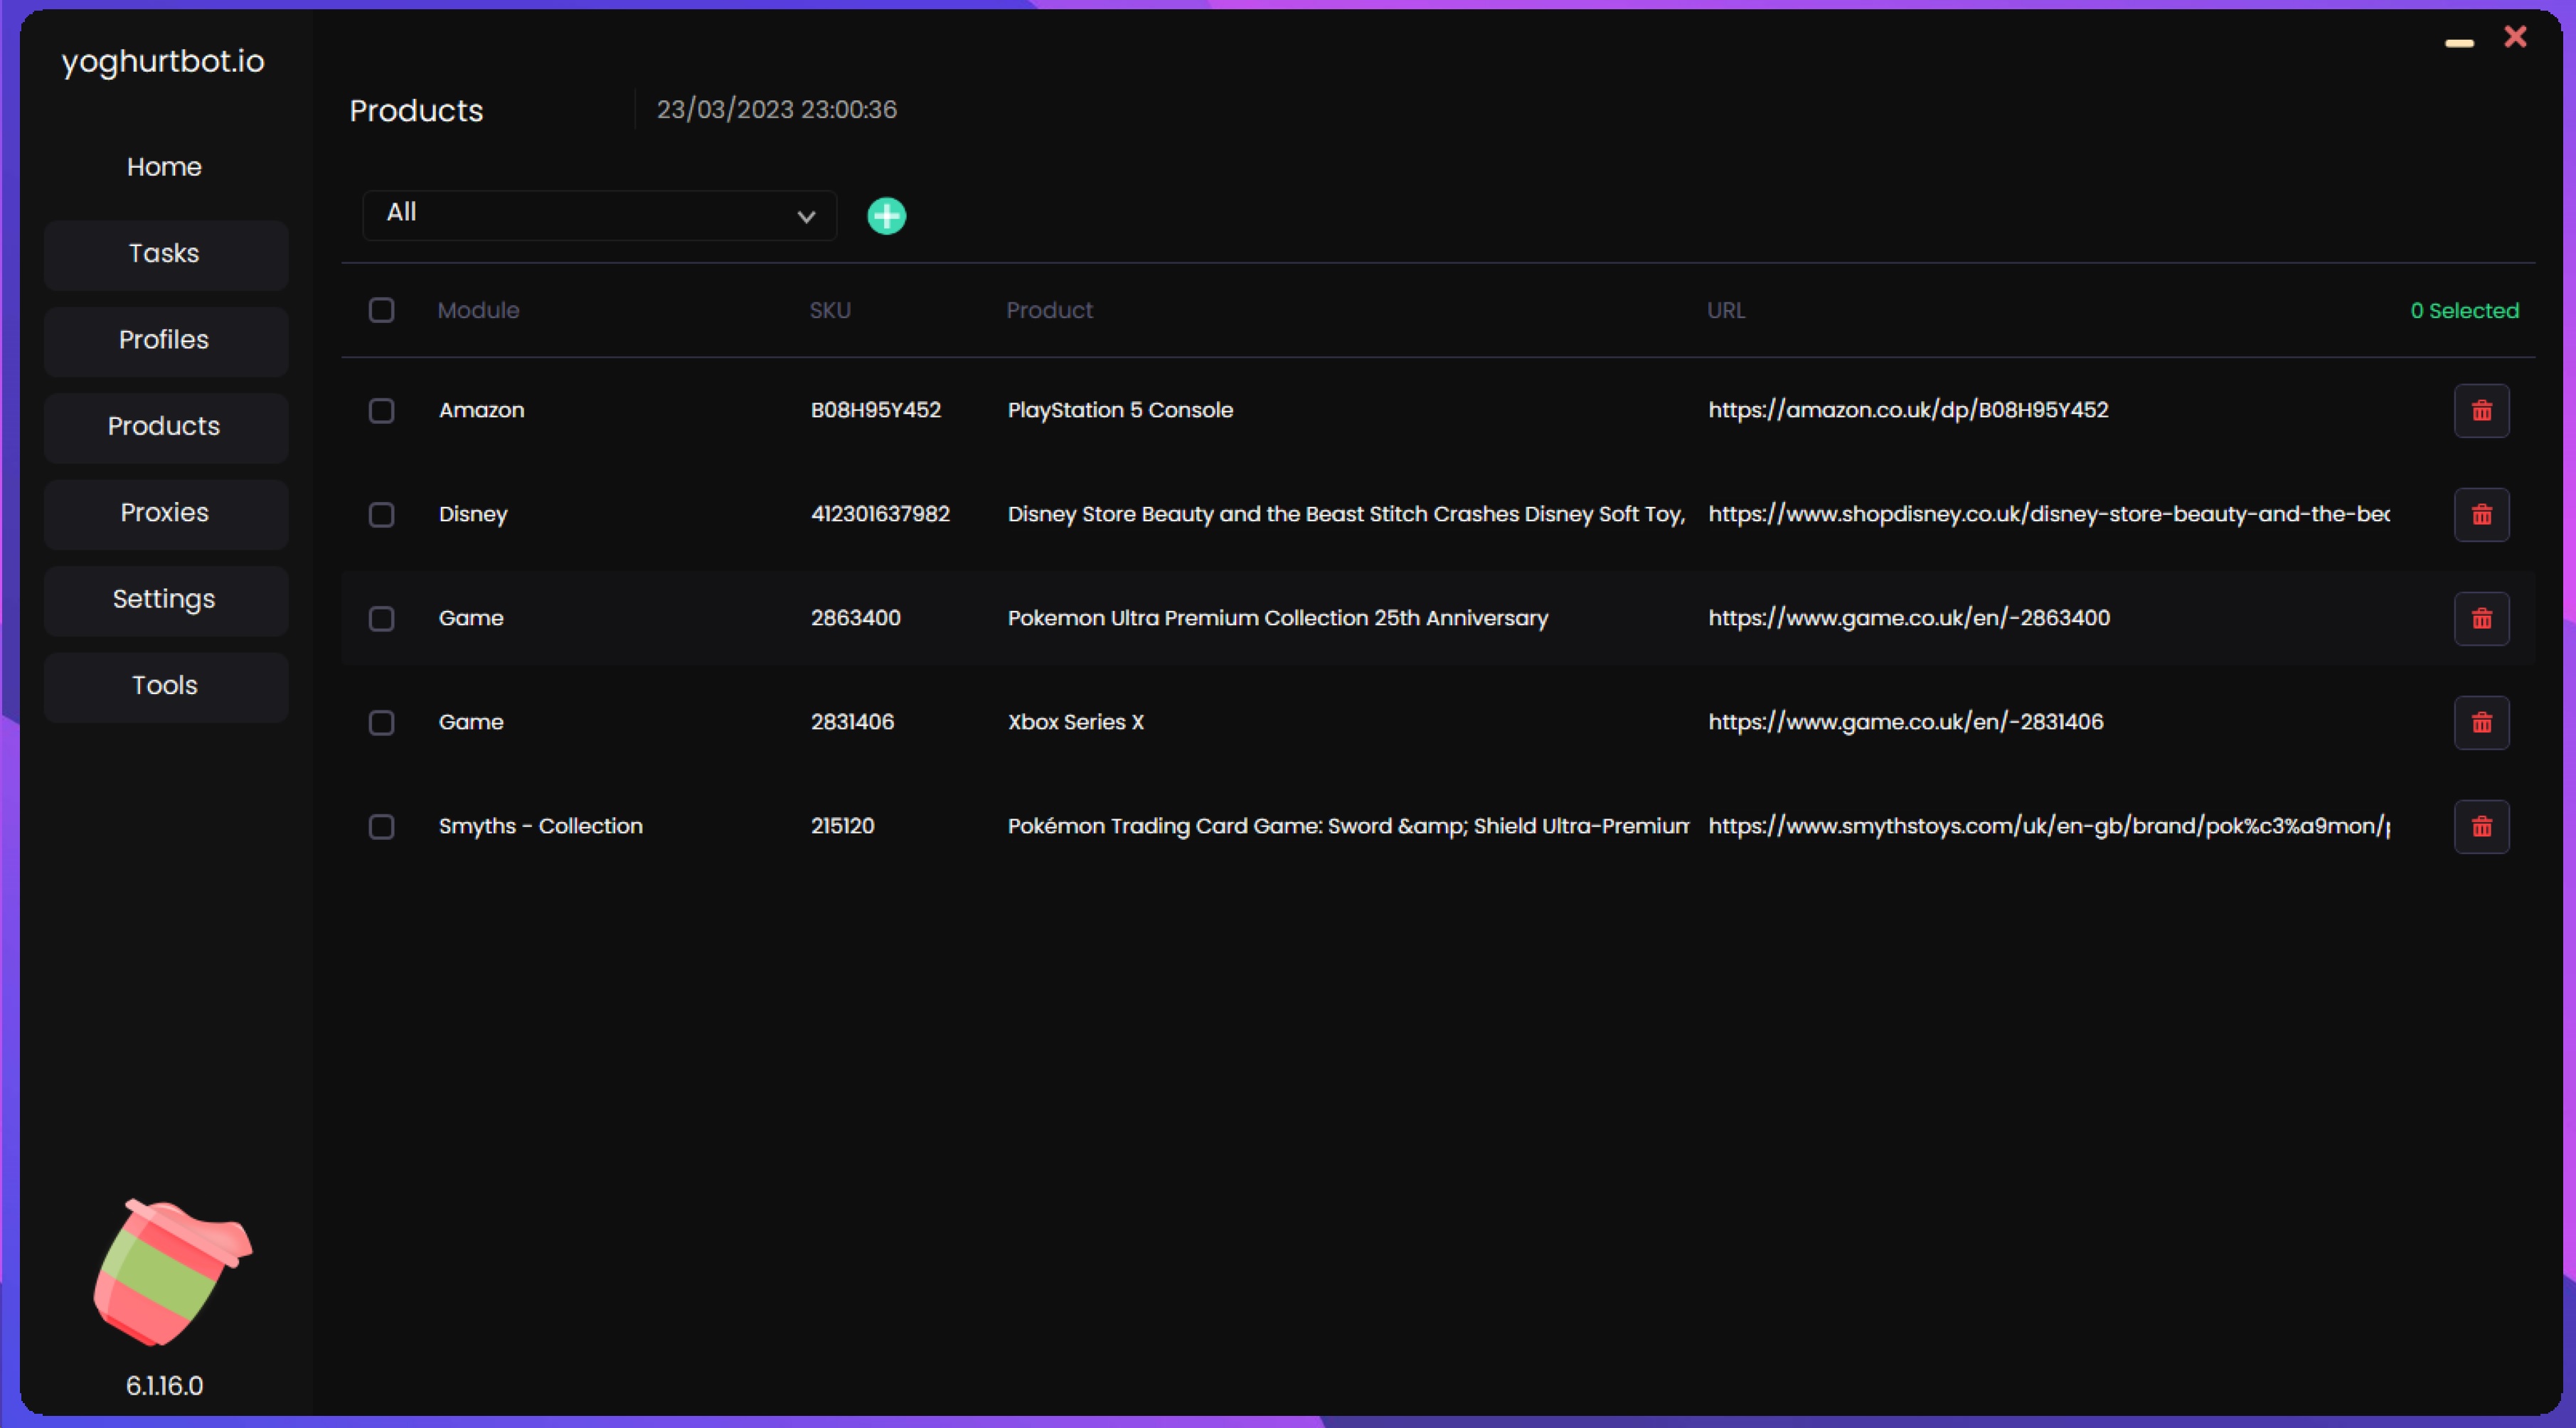Click the SKU column header
Image resolution: width=2576 pixels, height=1428 pixels.
(829, 310)
